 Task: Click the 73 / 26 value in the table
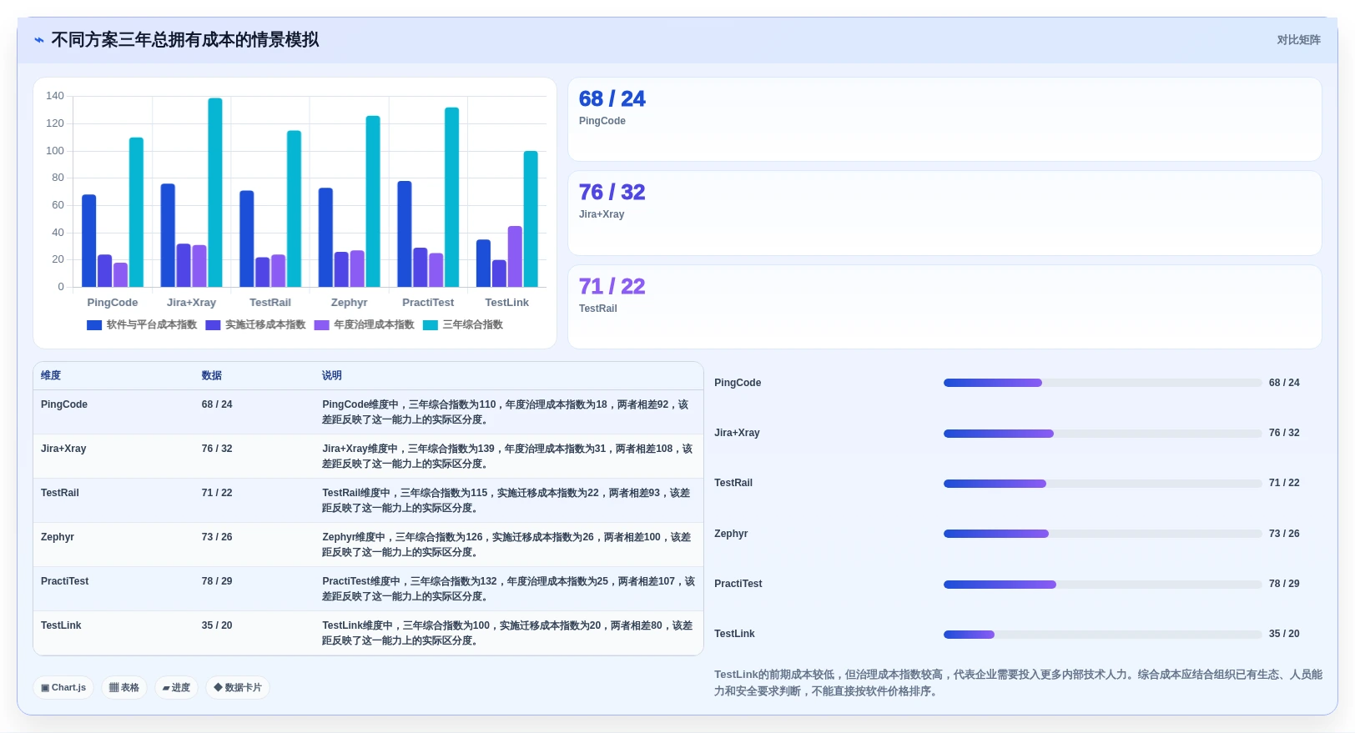coord(217,537)
